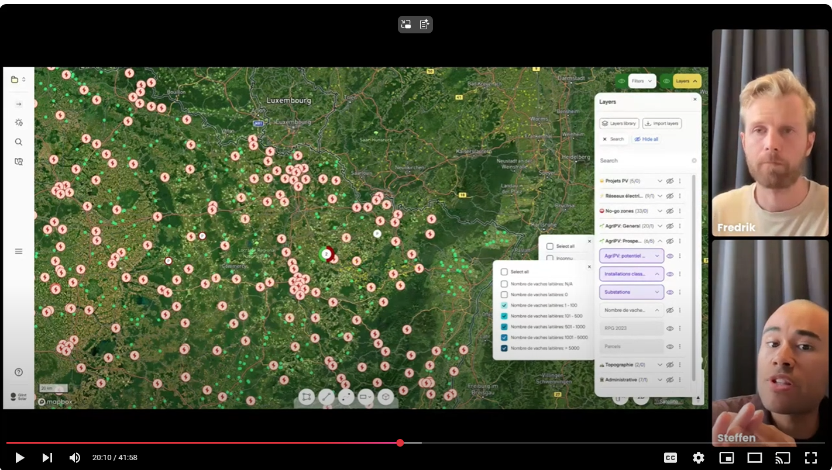
Task: Uncheck Nombre de vaches laitières: 501 - 1000
Action: (x=504, y=327)
